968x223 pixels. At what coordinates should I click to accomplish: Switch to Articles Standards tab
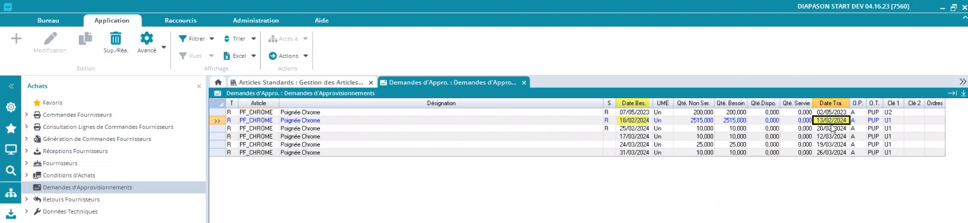[x=301, y=83]
